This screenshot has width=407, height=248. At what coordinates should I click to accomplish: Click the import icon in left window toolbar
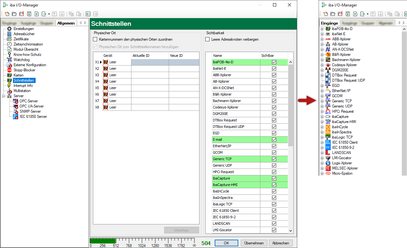(37, 14)
